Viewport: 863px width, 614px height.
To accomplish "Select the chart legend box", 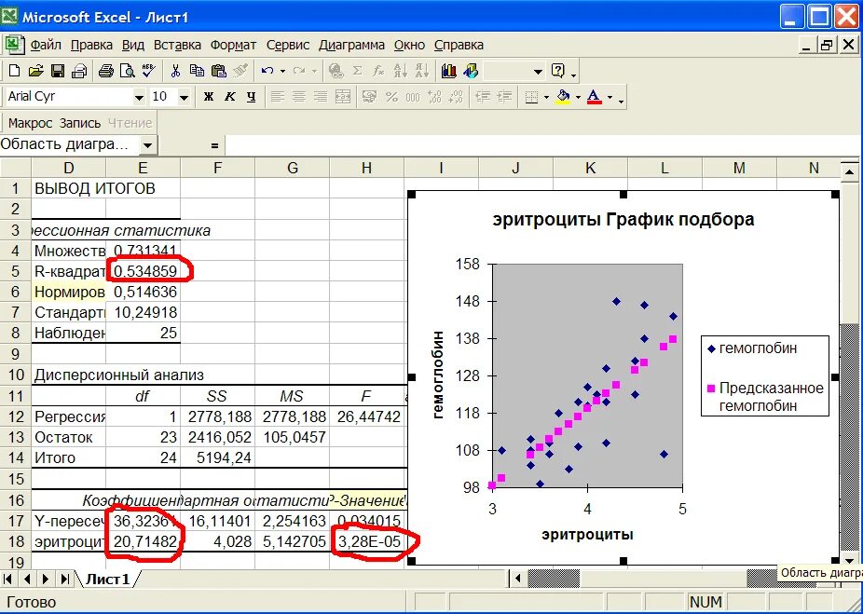I will point(764,375).
